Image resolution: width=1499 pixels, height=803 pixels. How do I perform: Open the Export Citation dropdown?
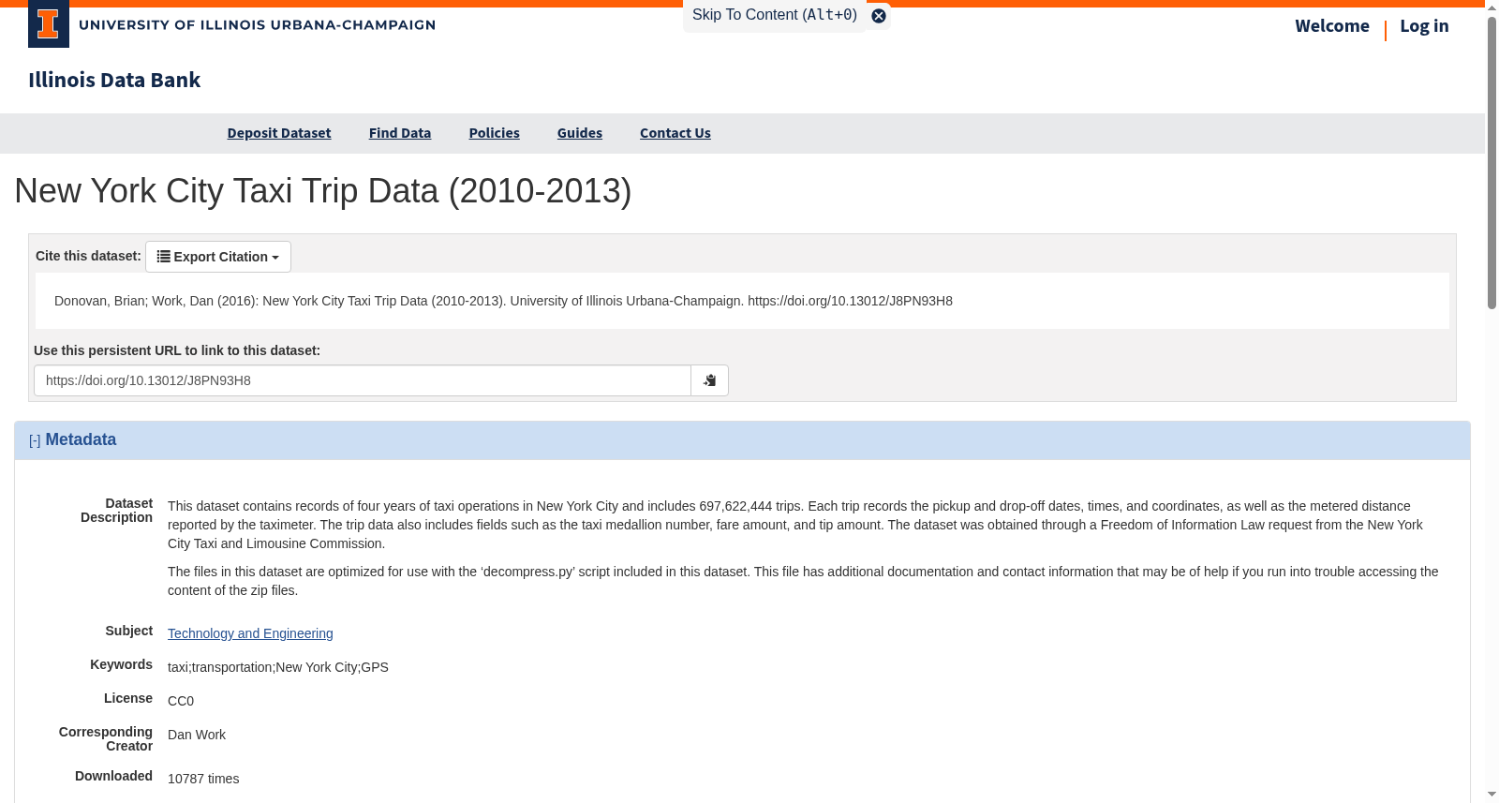218,257
